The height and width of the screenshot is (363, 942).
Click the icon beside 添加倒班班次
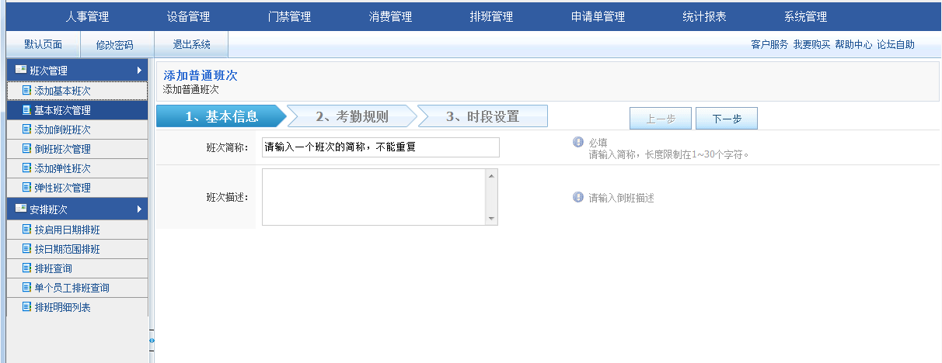point(27,129)
